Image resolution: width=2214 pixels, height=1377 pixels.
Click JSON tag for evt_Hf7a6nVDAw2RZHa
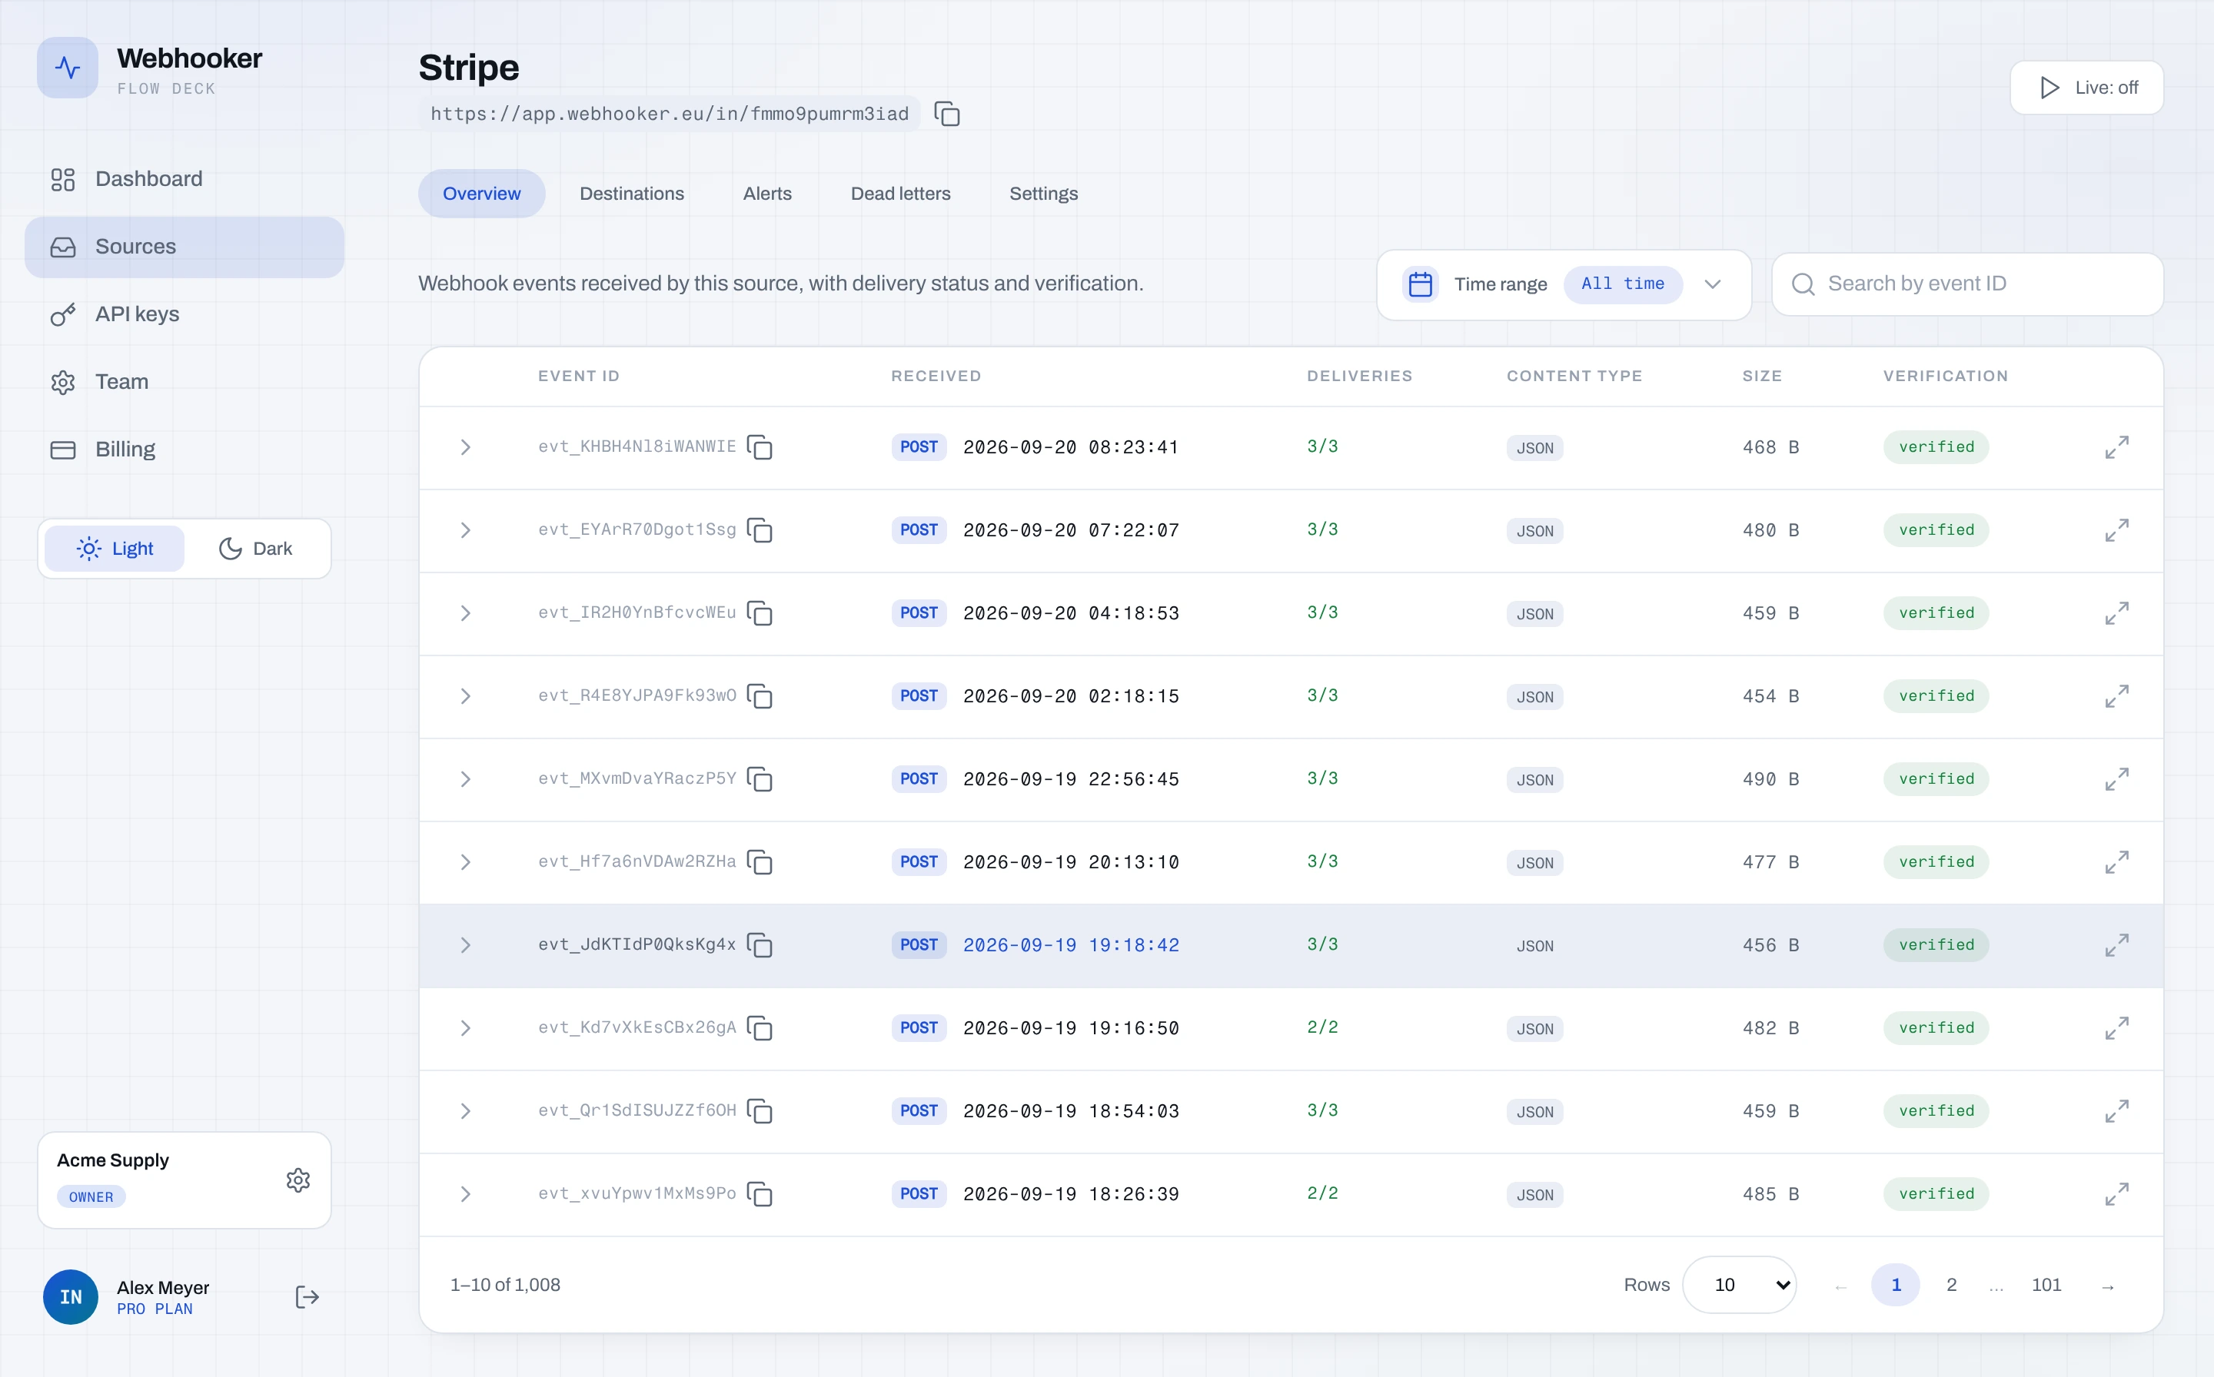pos(1534,862)
